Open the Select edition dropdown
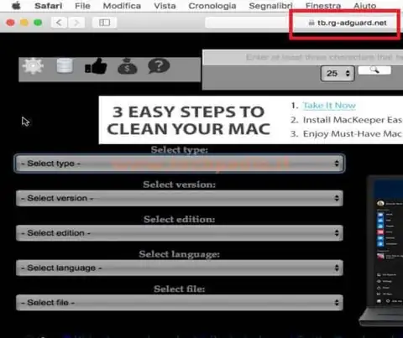The image size is (403, 338). (180, 233)
